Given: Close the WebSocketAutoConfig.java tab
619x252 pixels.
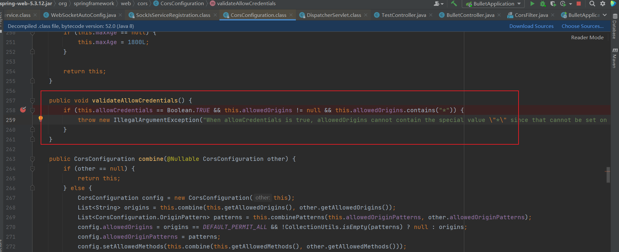Looking at the screenshot, I should tap(120, 15).
